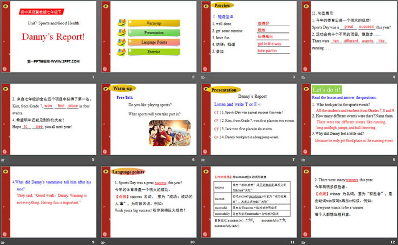The height and width of the screenshot is (245, 398).
Task: Click the icon next to Language Points
Action: (x=121, y=43)
